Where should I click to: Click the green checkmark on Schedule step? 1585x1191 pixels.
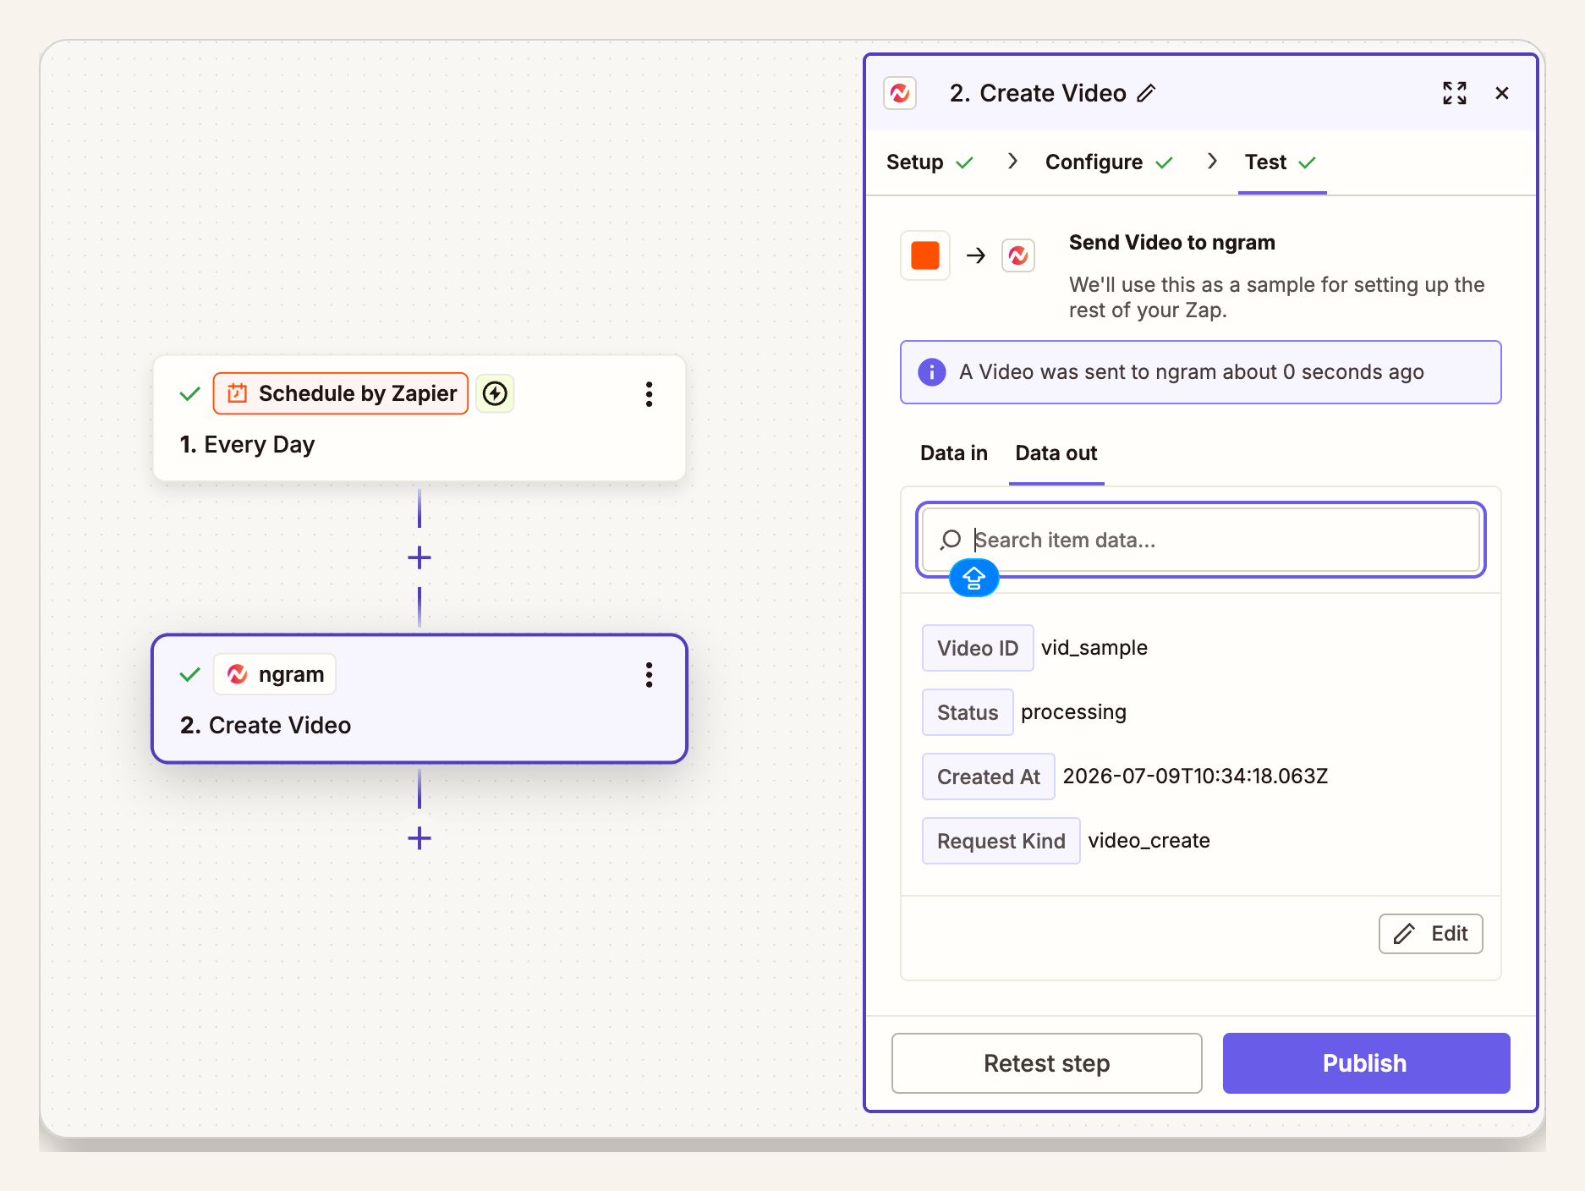[x=190, y=393]
